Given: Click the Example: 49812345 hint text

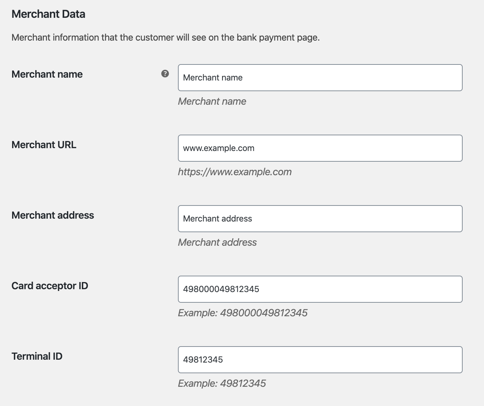Looking at the screenshot, I should coord(222,383).
